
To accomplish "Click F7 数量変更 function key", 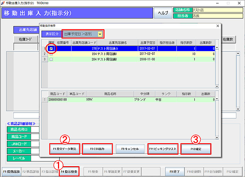I will pos(132,172).
